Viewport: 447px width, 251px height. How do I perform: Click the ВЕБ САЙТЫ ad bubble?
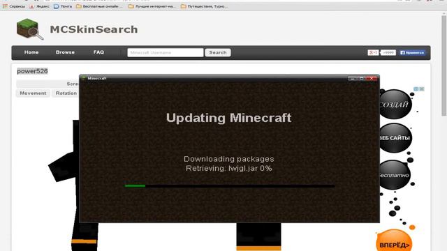(395, 138)
